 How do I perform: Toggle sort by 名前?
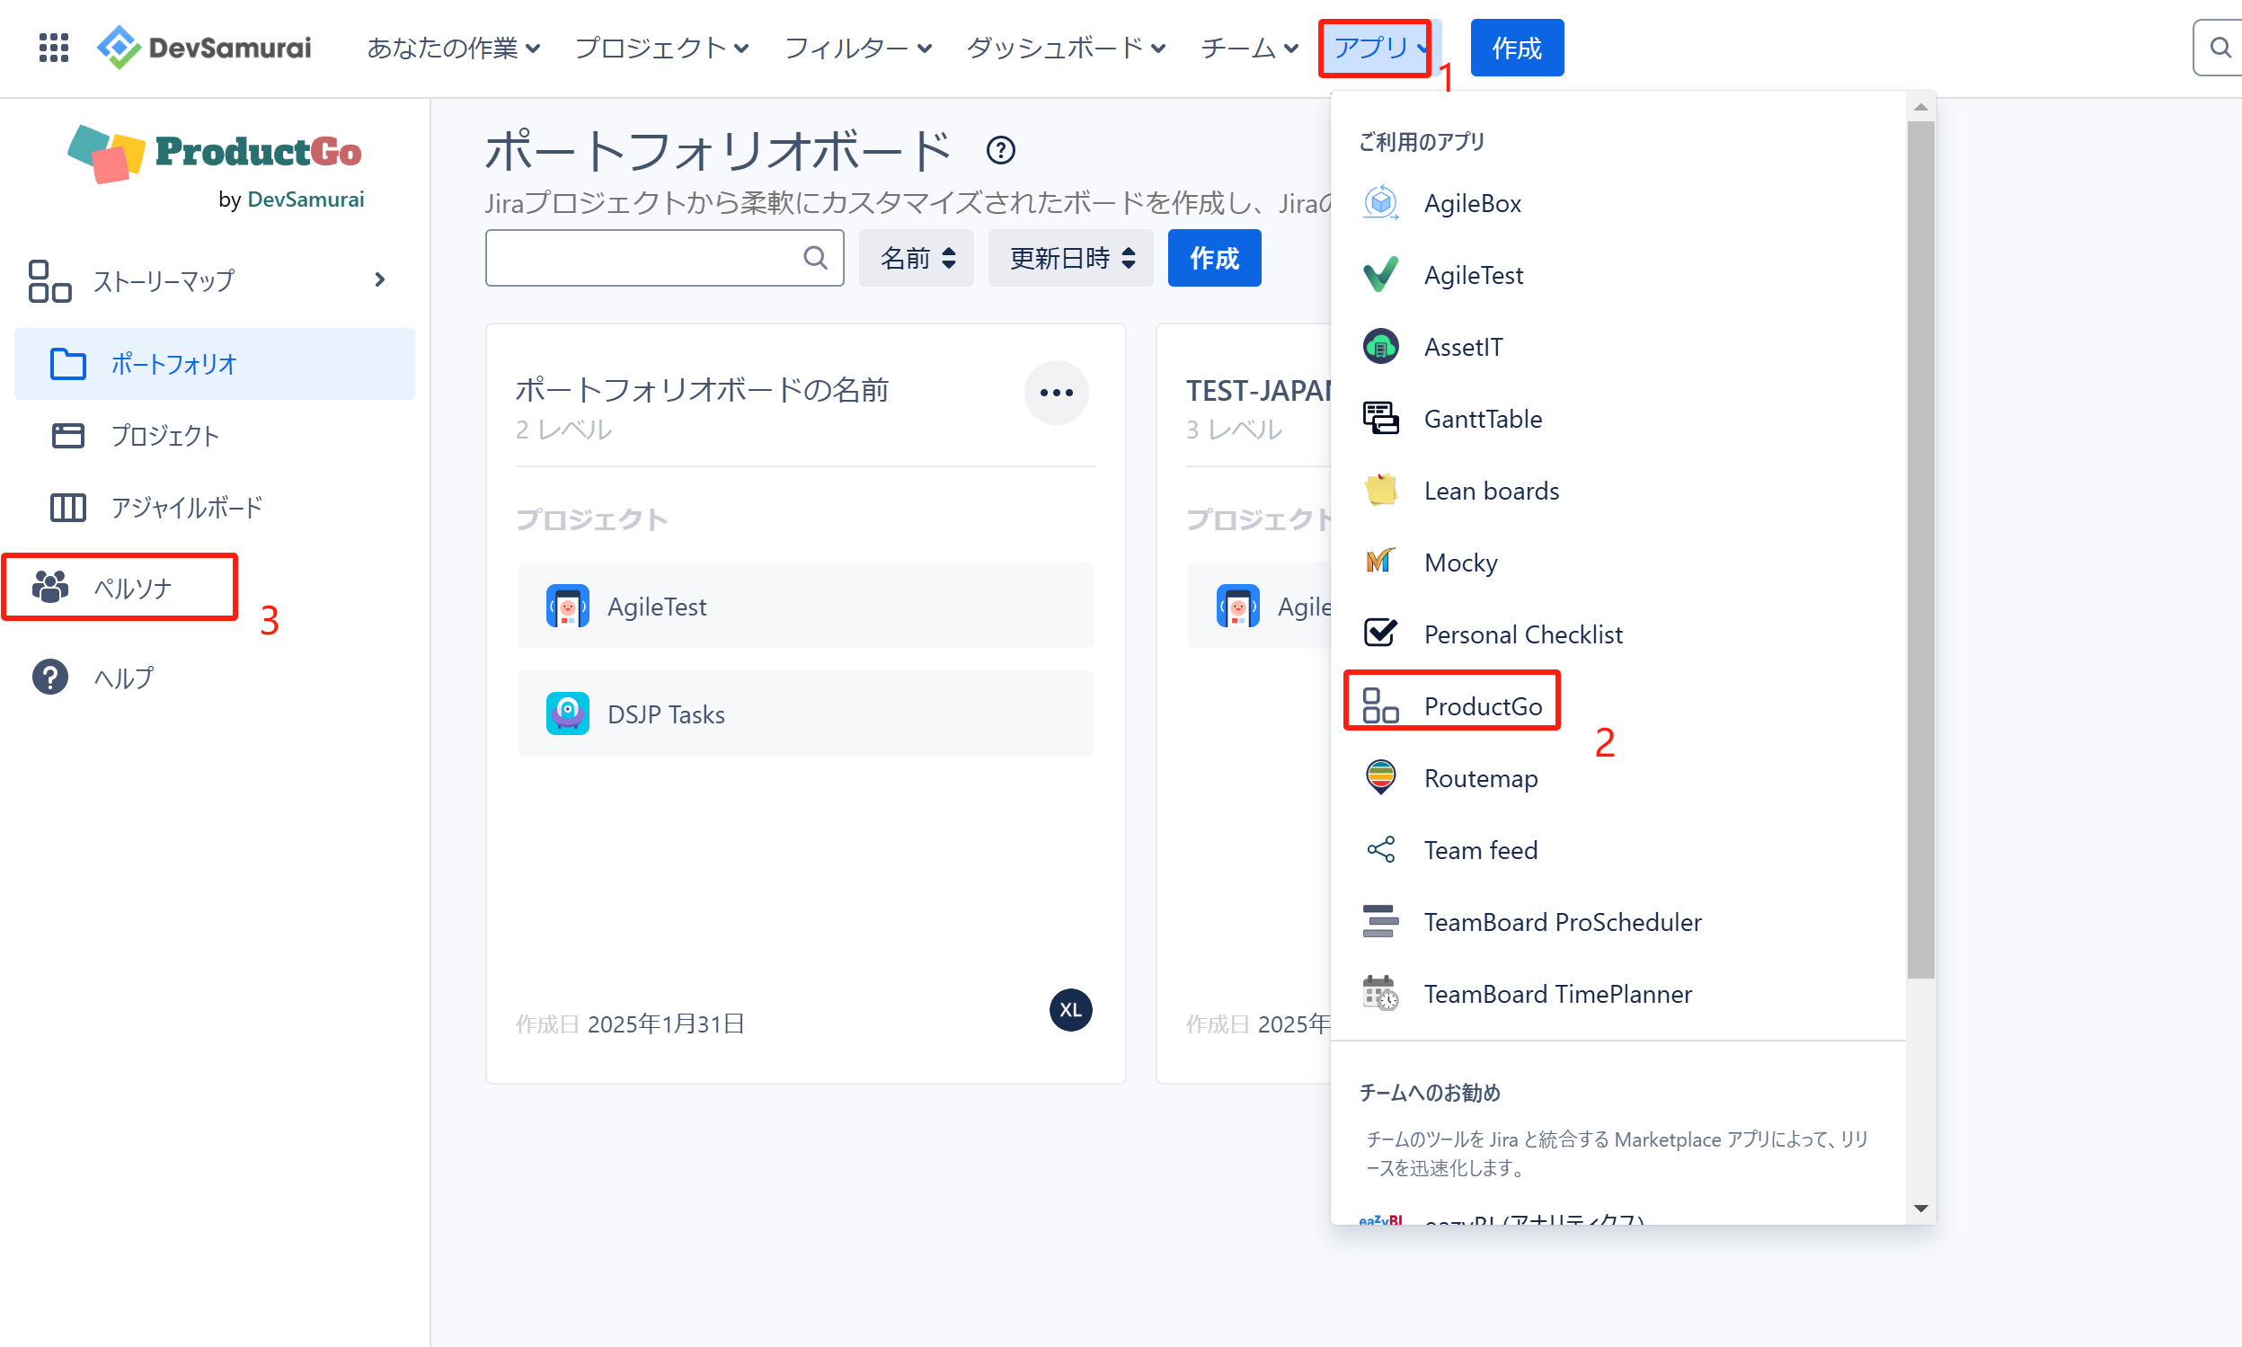tap(916, 258)
